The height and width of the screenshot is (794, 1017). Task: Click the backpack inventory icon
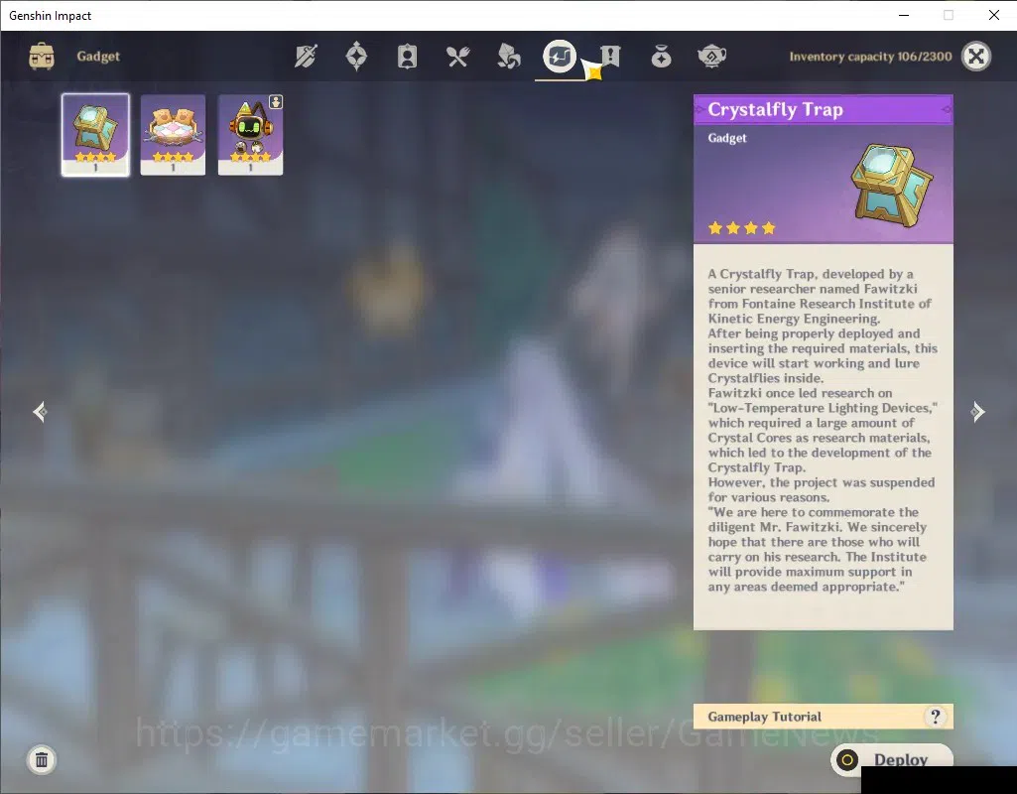[42, 56]
